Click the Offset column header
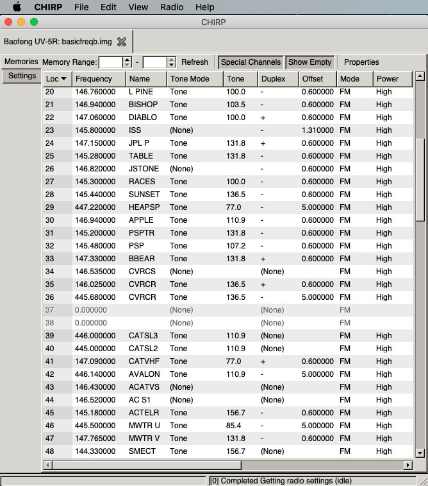 coord(318,79)
